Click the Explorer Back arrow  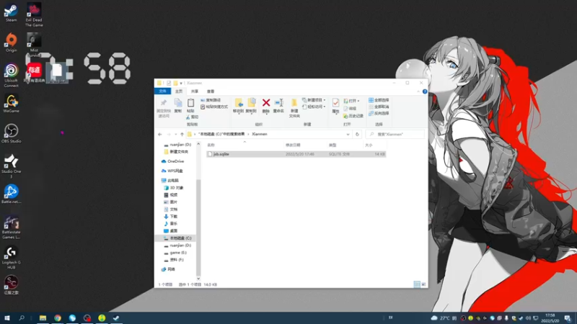[160, 135]
